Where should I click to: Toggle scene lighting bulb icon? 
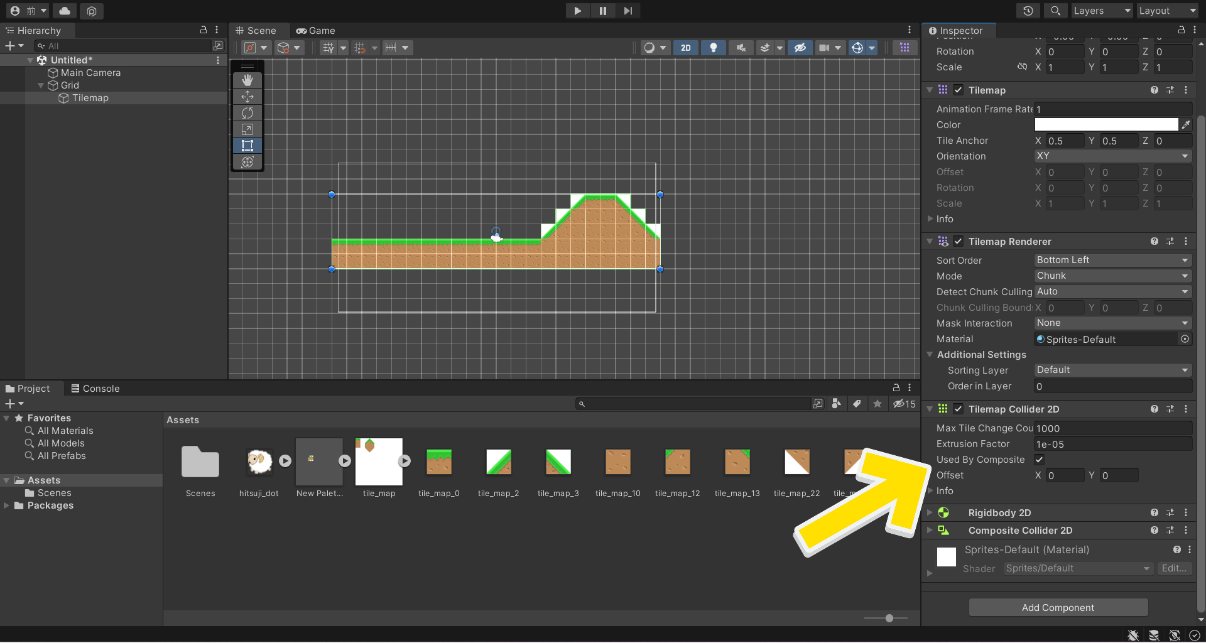coord(713,48)
